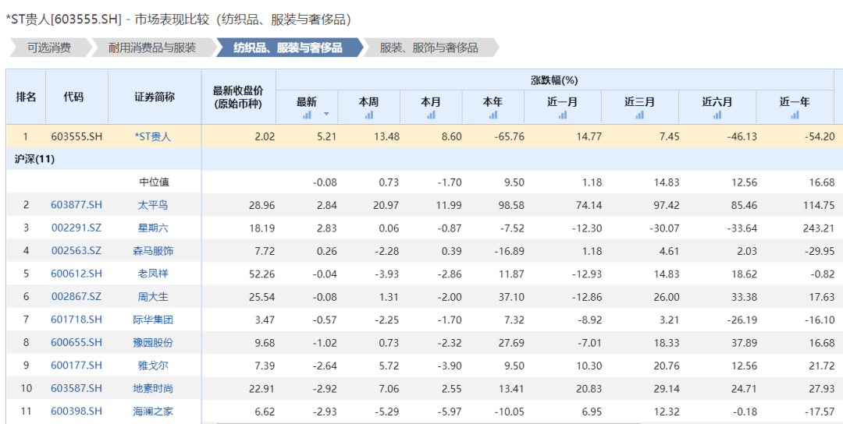Open stock code link 002563.SZ
This screenshot has width=843, height=424.
(x=76, y=251)
